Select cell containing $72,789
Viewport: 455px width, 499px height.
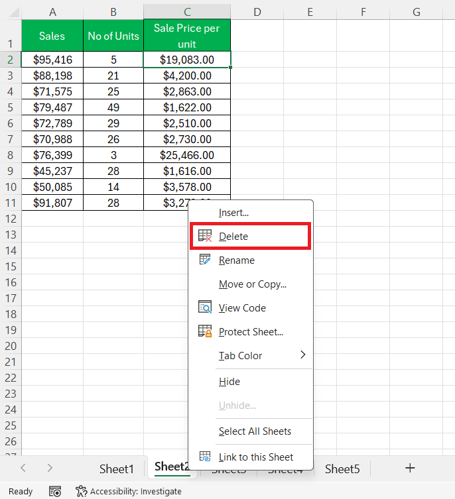point(52,123)
